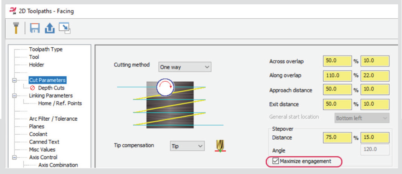The height and width of the screenshot is (174, 402).
Task: Collapse the Cut Parameters tree node
Action: 15,80
